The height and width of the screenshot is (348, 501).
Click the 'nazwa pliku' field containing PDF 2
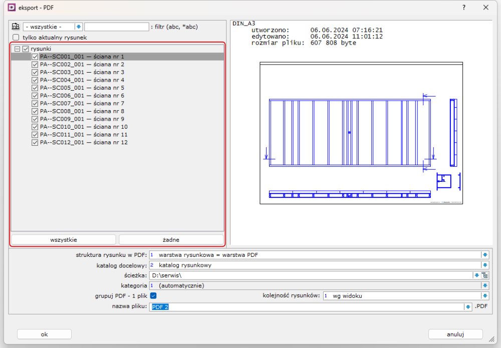tap(307, 306)
